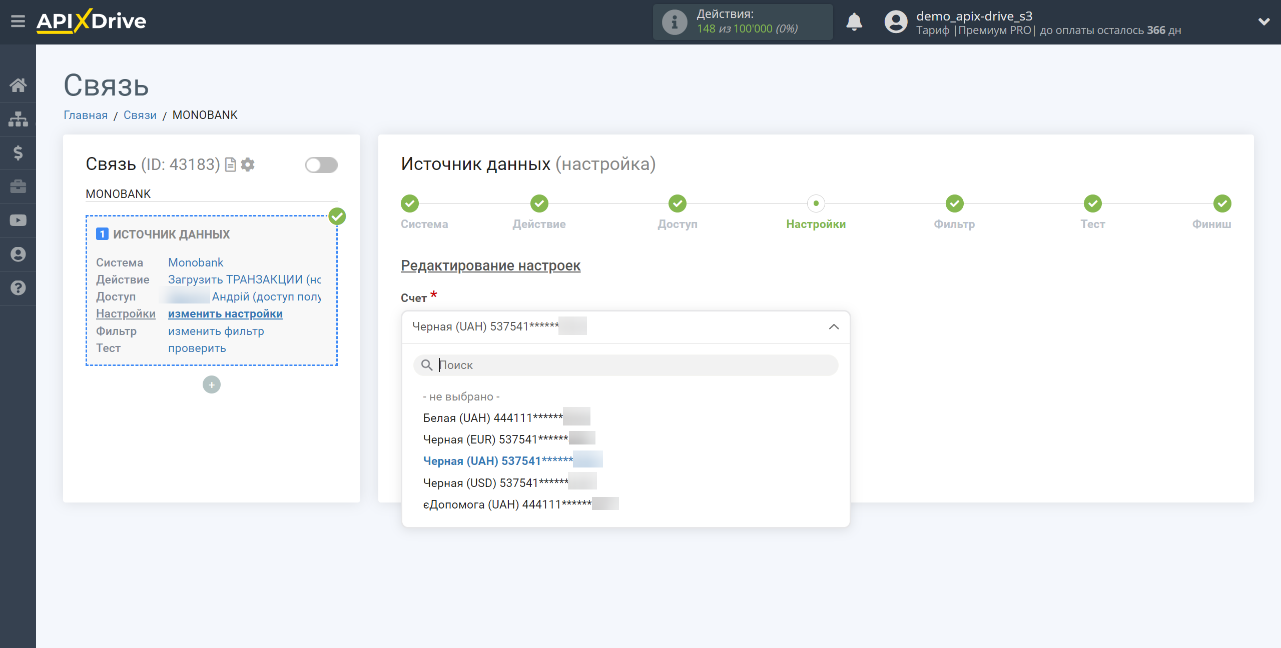This screenshot has width=1281, height=648.
Task: Open the user profile avatar
Action: [x=896, y=22]
